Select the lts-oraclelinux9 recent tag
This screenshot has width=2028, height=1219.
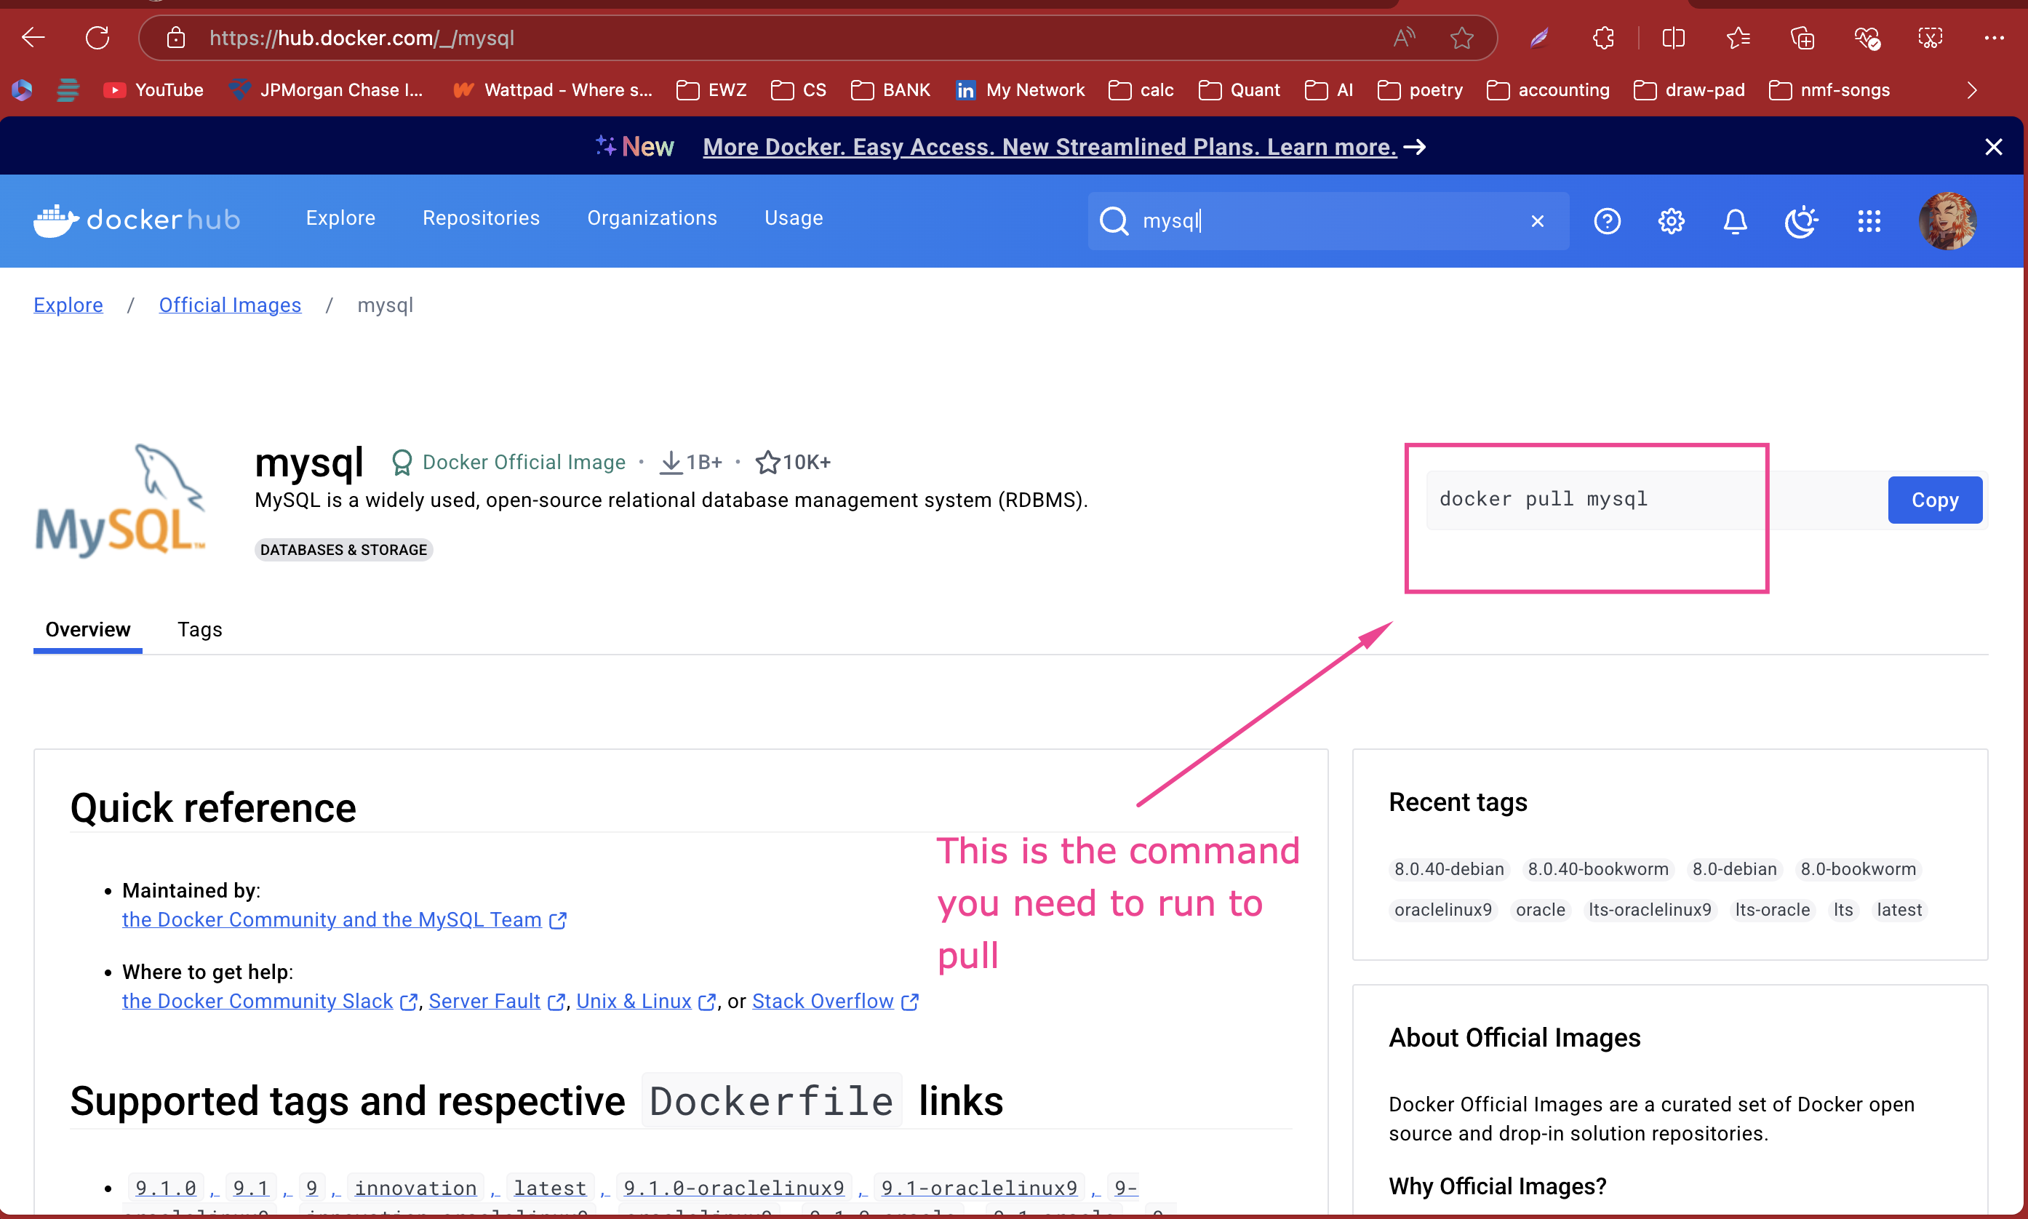(1649, 909)
